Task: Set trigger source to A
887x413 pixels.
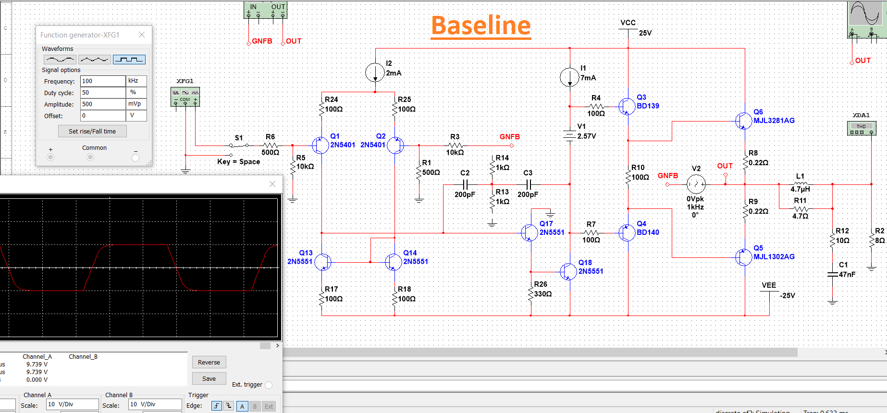Action: pyautogui.click(x=242, y=406)
